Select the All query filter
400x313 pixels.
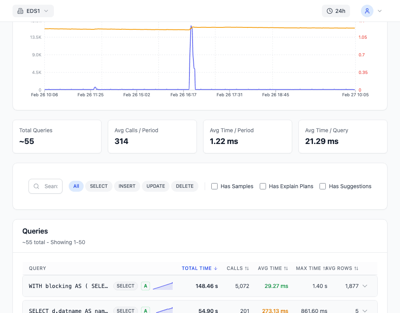click(76, 186)
